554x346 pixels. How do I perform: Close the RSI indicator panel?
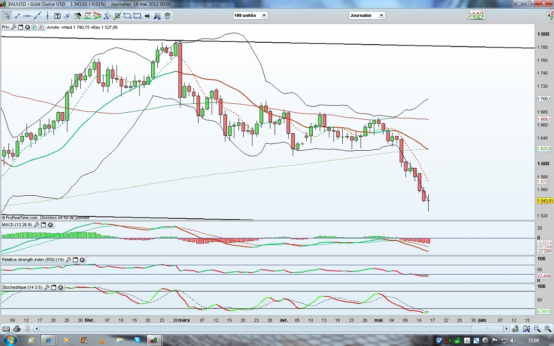point(82,260)
